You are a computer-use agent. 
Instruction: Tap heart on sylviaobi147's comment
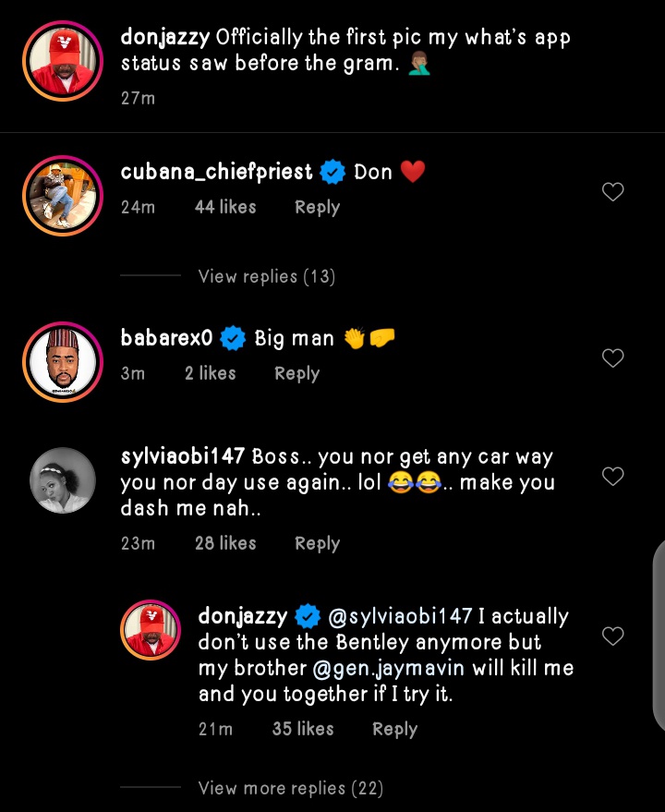612,477
